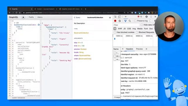Image resolution: width=188 pixels, height=106 pixels.
Task: Filter network requests by Doc
Action: [151, 29]
